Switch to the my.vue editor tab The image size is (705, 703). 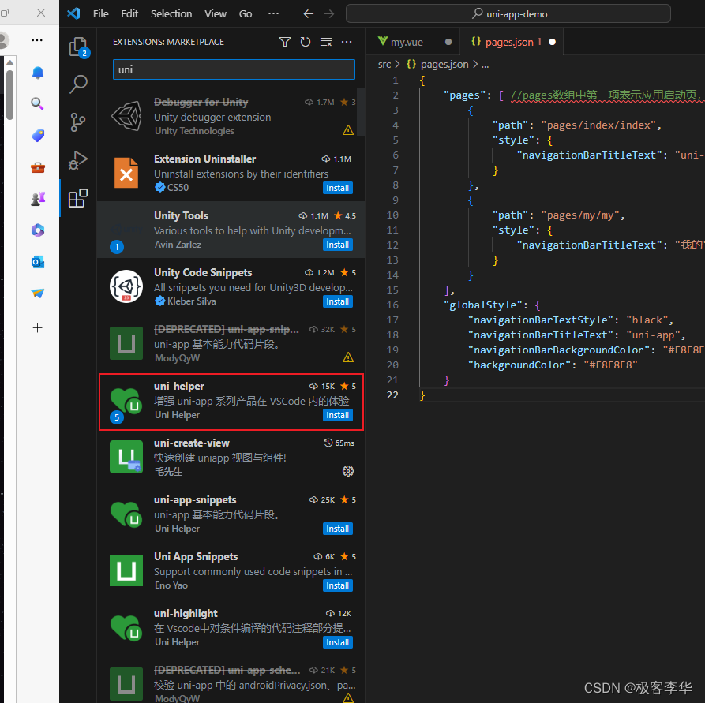[414, 42]
